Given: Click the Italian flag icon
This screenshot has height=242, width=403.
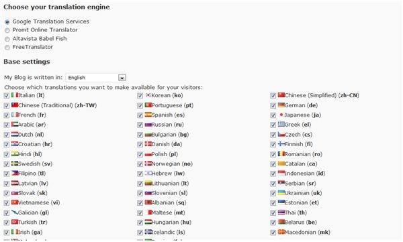Looking at the screenshot, I should [x=15, y=95].
